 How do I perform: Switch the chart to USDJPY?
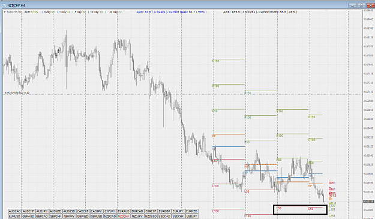point(192,217)
